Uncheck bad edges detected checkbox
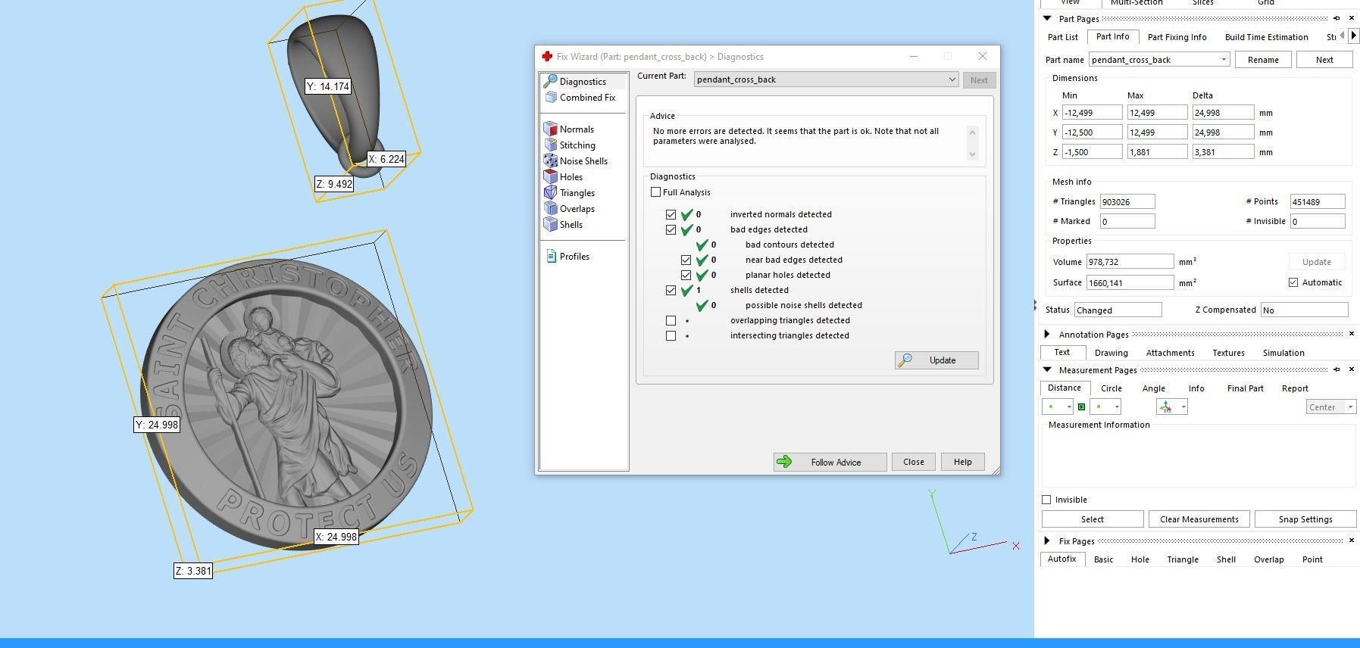Screen dimensions: 1360x648 coord(671,230)
